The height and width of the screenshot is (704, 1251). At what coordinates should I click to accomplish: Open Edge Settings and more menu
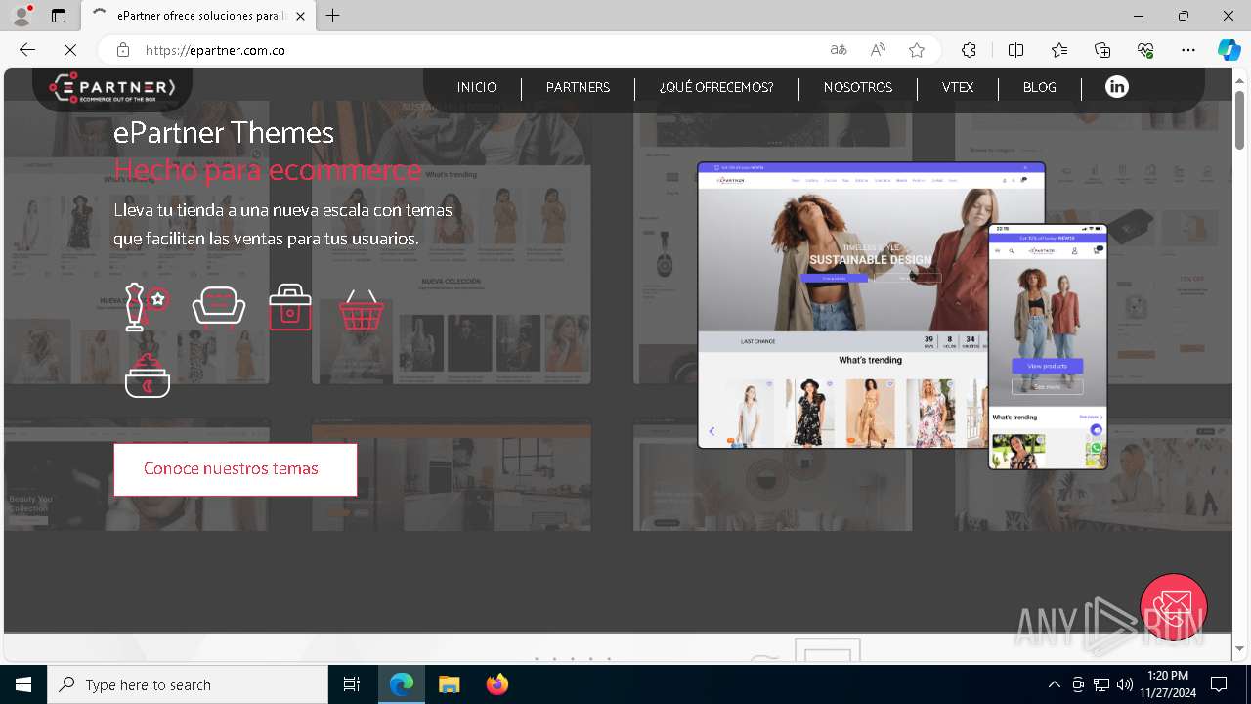(x=1188, y=50)
